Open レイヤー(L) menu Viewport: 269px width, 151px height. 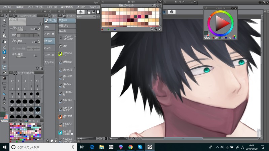coord(52,7)
